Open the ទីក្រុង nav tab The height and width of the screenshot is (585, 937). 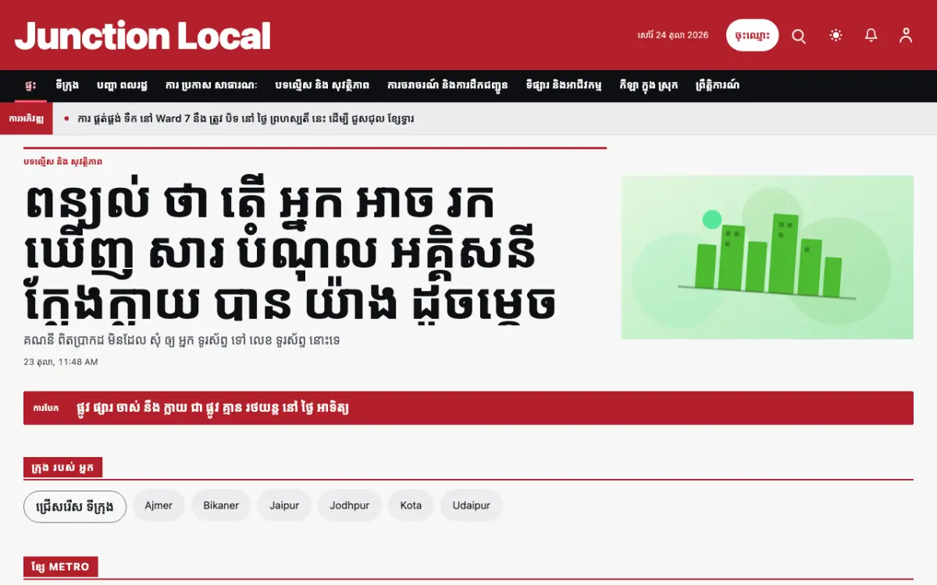[x=68, y=85]
